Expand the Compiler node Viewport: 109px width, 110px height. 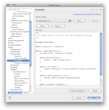11,65
